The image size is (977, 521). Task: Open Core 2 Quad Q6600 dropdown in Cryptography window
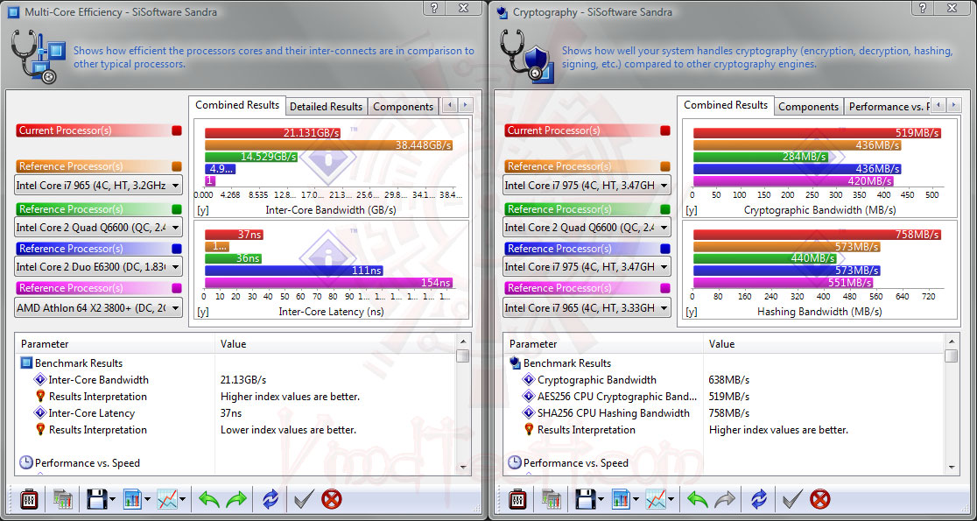pos(587,227)
